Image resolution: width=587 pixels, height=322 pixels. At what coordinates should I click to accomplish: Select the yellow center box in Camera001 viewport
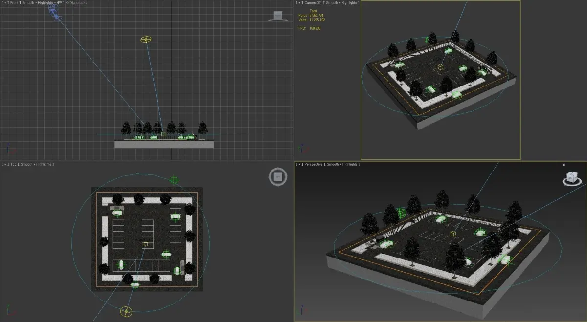point(440,67)
